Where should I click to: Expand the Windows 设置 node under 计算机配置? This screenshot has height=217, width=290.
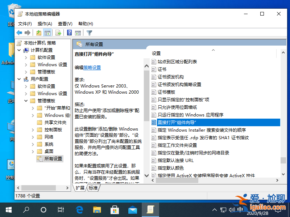[x=25, y=64]
